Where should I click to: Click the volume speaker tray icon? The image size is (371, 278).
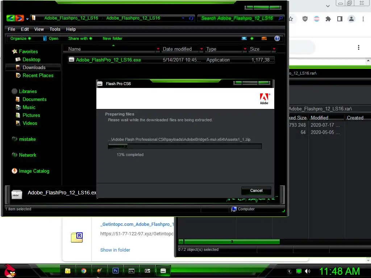point(307,271)
